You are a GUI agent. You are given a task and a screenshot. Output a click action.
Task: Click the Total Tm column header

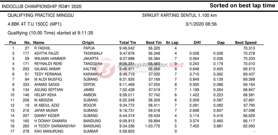coord(128,43)
